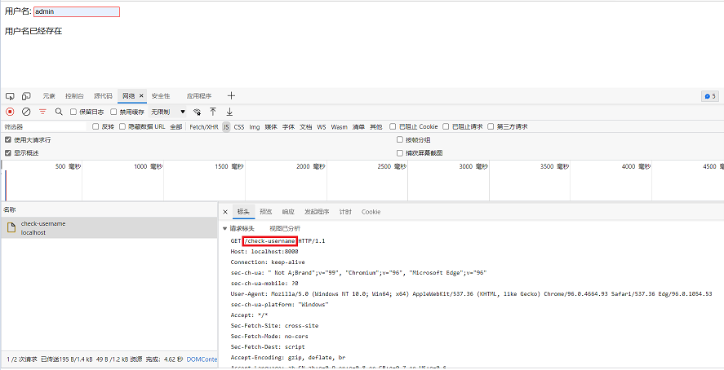Toggle the filter funnel icon
The height and width of the screenshot is (370, 724).
click(42, 112)
